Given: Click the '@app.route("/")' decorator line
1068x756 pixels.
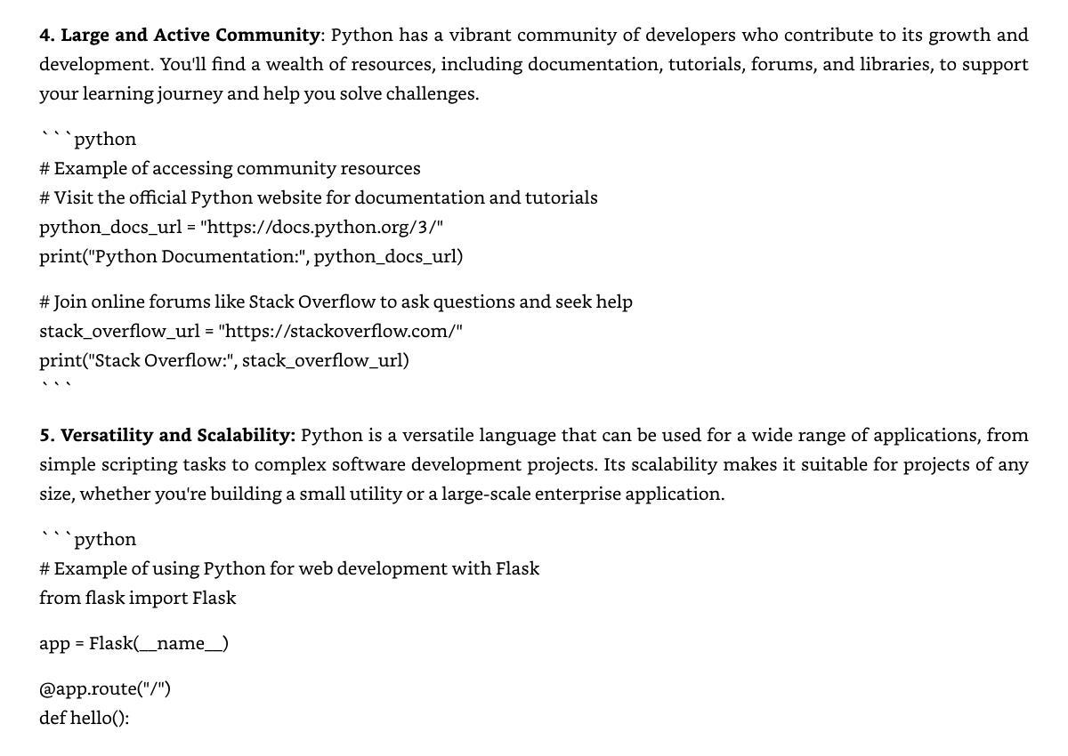Looking at the screenshot, I should (x=105, y=688).
